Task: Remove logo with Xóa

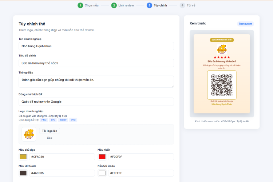Action: [50, 138]
